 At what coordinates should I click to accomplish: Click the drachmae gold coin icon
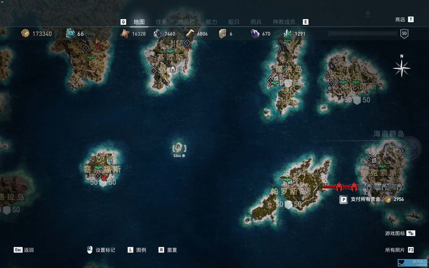pyautogui.click(x=25, y=33)
